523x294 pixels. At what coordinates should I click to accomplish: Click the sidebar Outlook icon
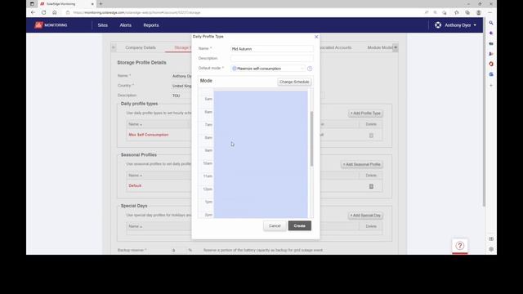491,74
